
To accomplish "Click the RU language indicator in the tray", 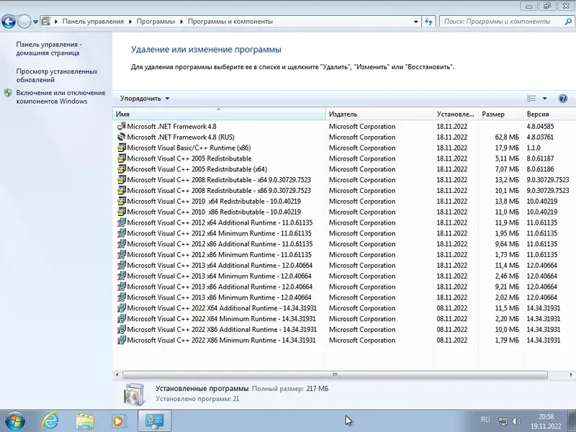I will [485, 420].
